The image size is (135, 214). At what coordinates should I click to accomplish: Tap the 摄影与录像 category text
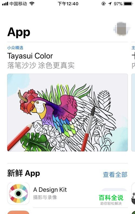pyautogui.click(x=45, y=197)
